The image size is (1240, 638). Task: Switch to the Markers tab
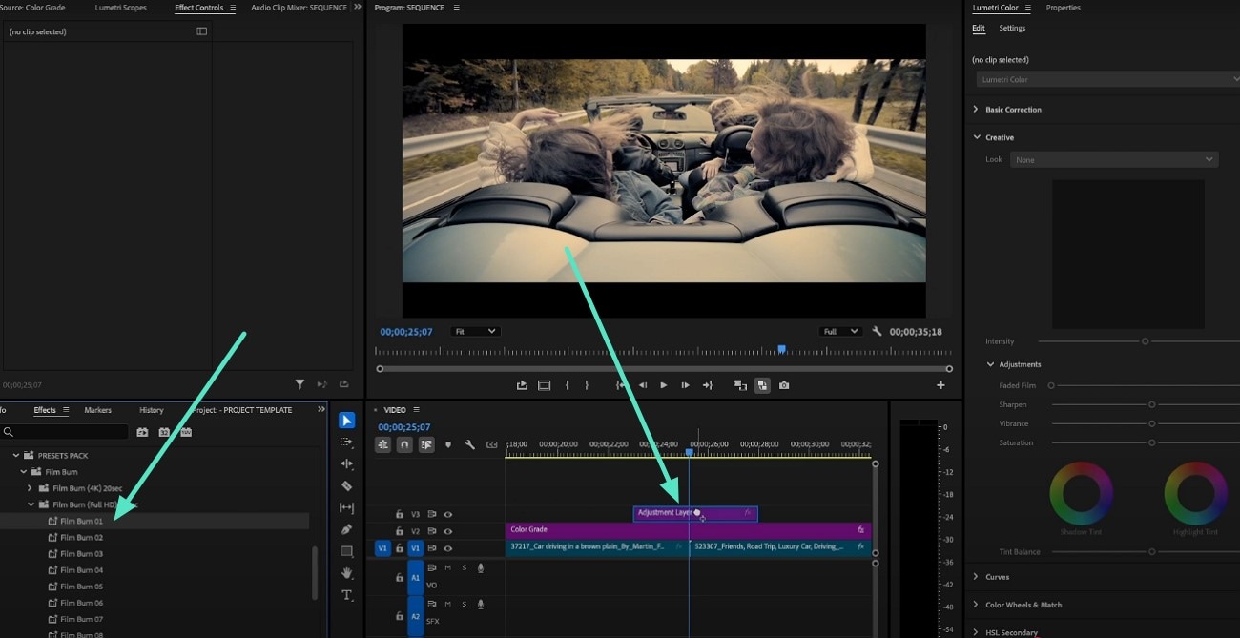(97, 410)
